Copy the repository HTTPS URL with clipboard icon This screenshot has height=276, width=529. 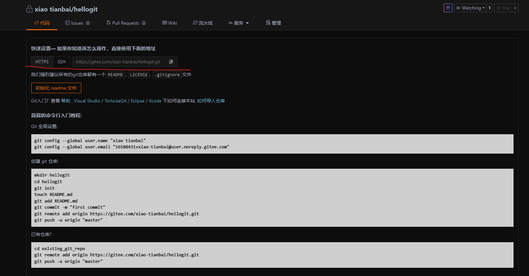point(171,62)
